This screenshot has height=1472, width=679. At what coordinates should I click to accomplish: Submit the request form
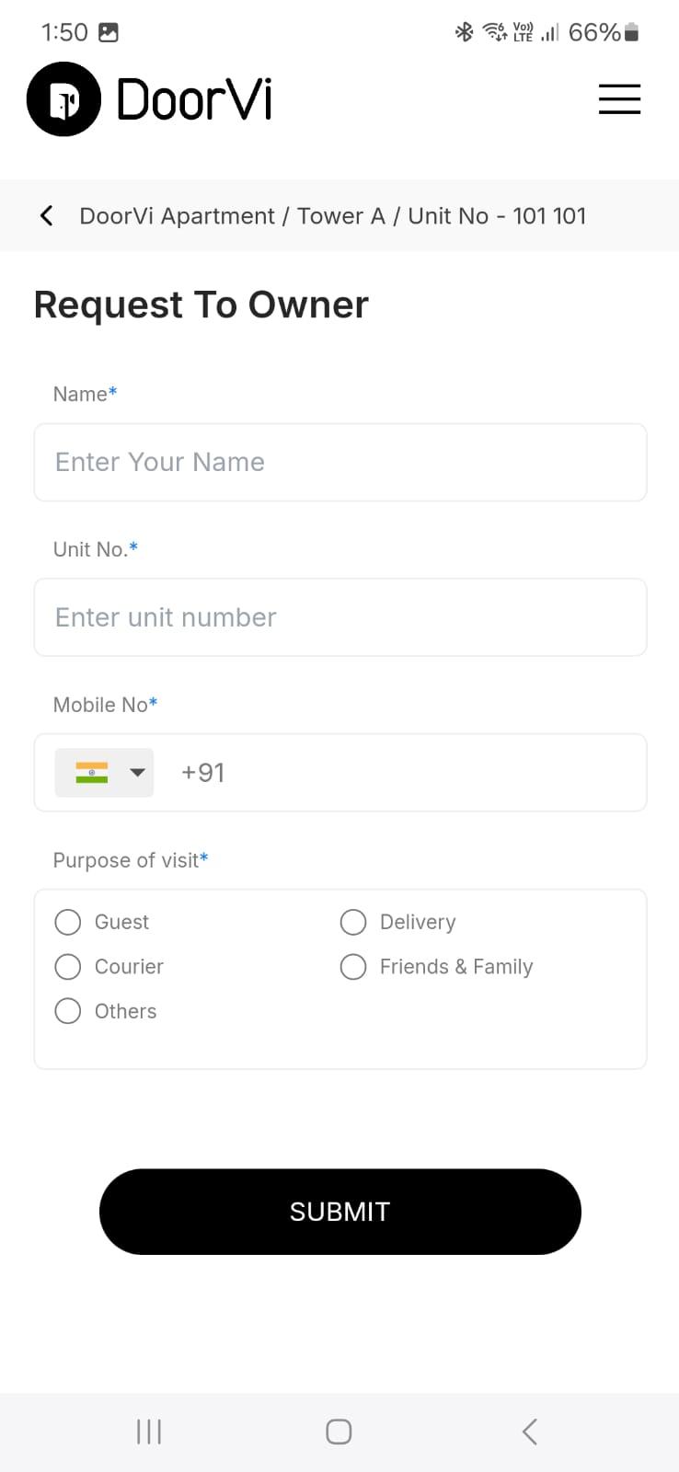(340, 1212)
